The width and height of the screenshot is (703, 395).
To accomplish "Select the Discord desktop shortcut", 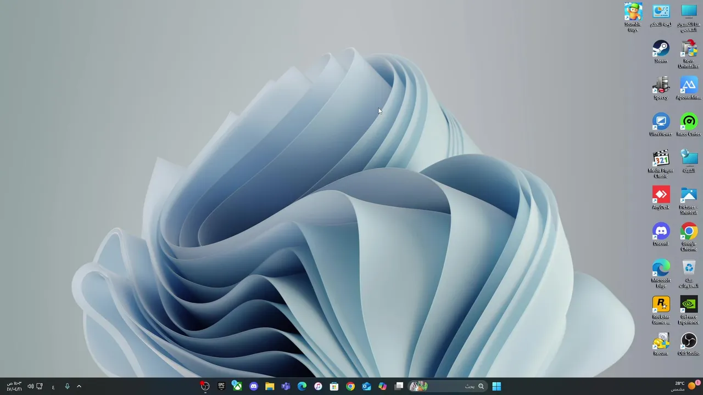I will 661,234.
